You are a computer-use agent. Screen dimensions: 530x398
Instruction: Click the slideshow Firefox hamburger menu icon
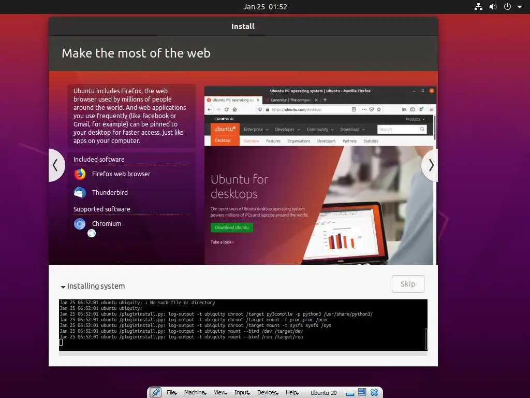click(x=431, y=109)
